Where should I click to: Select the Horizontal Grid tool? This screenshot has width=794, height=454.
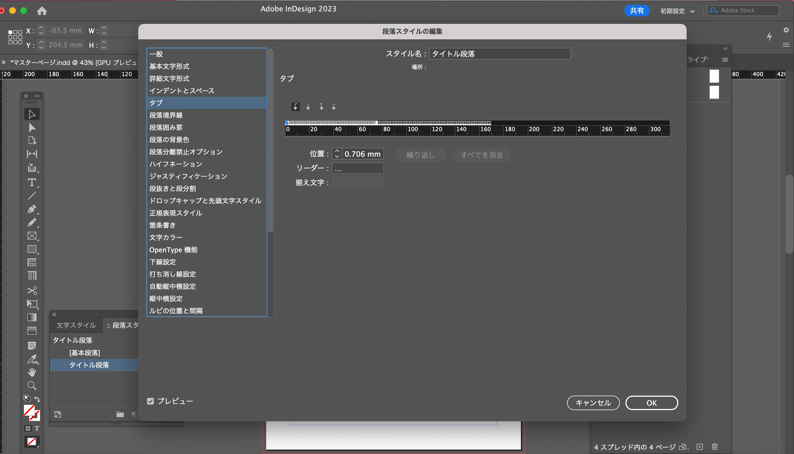click(32, 263)
